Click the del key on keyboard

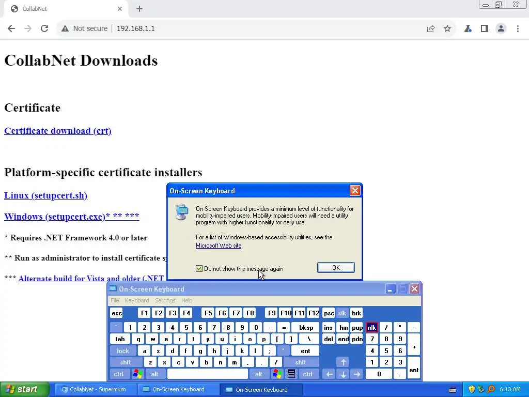pyautogui.click(x=329, y=339)
